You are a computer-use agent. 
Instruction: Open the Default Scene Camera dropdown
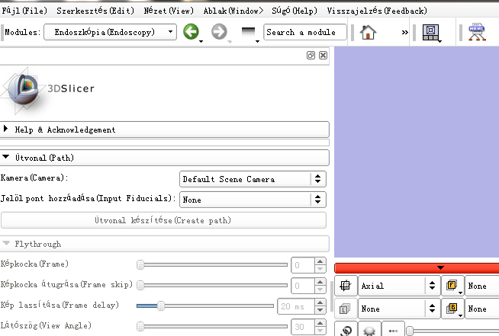253,179
